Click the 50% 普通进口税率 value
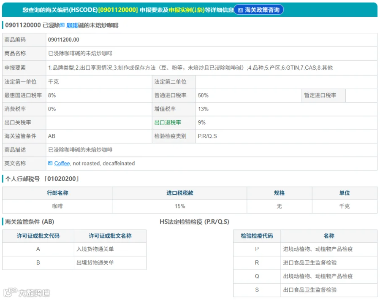Image resolution: width=380 pixels, height=300 pixels. coord(203,95)
